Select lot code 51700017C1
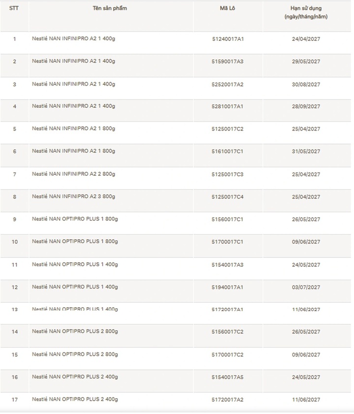Image resolution: width=354 pixels, height=414 pixels. pyautogui.click(x=227, y=242)
